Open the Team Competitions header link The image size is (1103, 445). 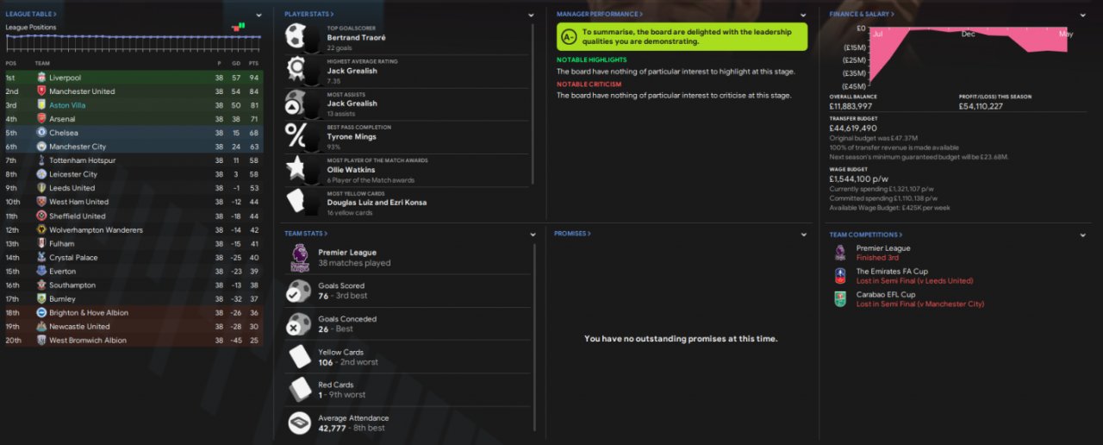(x=865, y=234)
